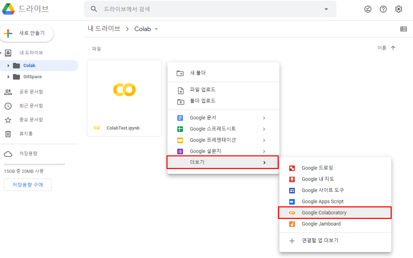Click the Google Drive logo

click(8, 9)
